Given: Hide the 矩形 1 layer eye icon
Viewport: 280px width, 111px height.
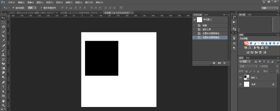Looking at the screenshot, I should click(x=240, y=78).
